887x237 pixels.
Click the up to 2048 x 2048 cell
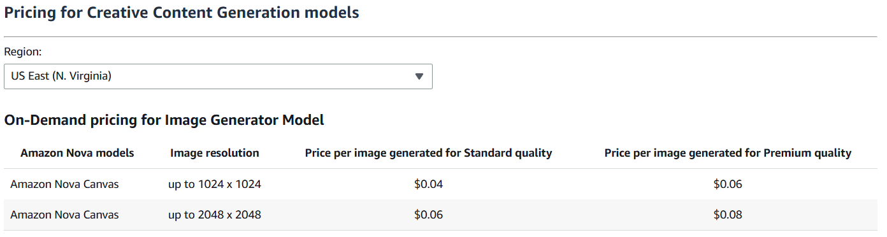point(215,215)
